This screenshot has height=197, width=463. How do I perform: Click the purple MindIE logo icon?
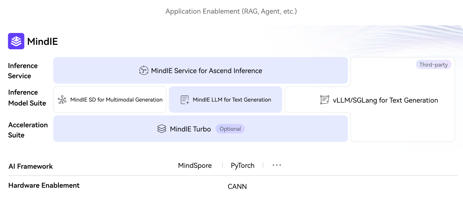pos(16,41)
